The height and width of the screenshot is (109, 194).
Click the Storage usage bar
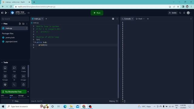pyautogui.click(x=22, y=97)
